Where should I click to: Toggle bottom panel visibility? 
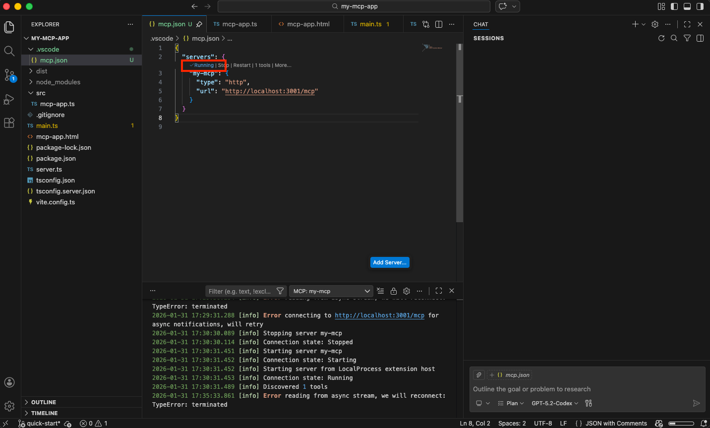click(687, 6)
